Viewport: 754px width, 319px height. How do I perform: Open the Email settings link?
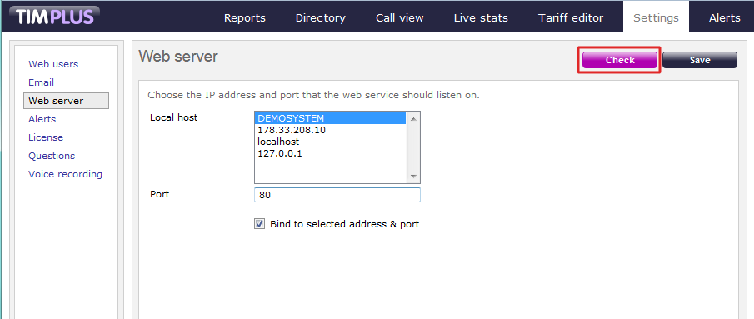42,82
